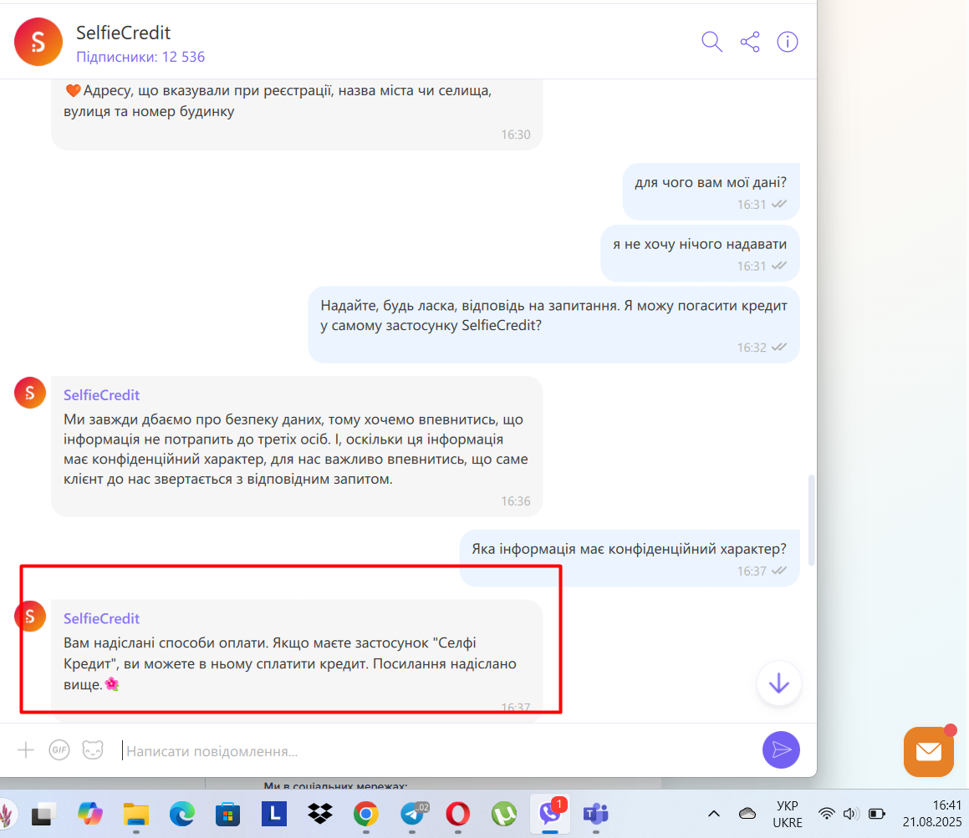Viewport: 969px width, 838px height.
Task: Click SelfieCredit avatar beside the 16:36 message
Action: click(x=29, y=392)
